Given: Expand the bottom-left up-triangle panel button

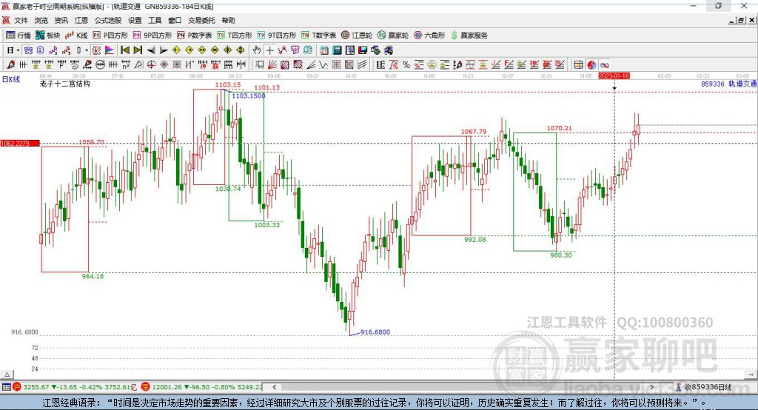Looking at the screenshot, I should (7, 374).
